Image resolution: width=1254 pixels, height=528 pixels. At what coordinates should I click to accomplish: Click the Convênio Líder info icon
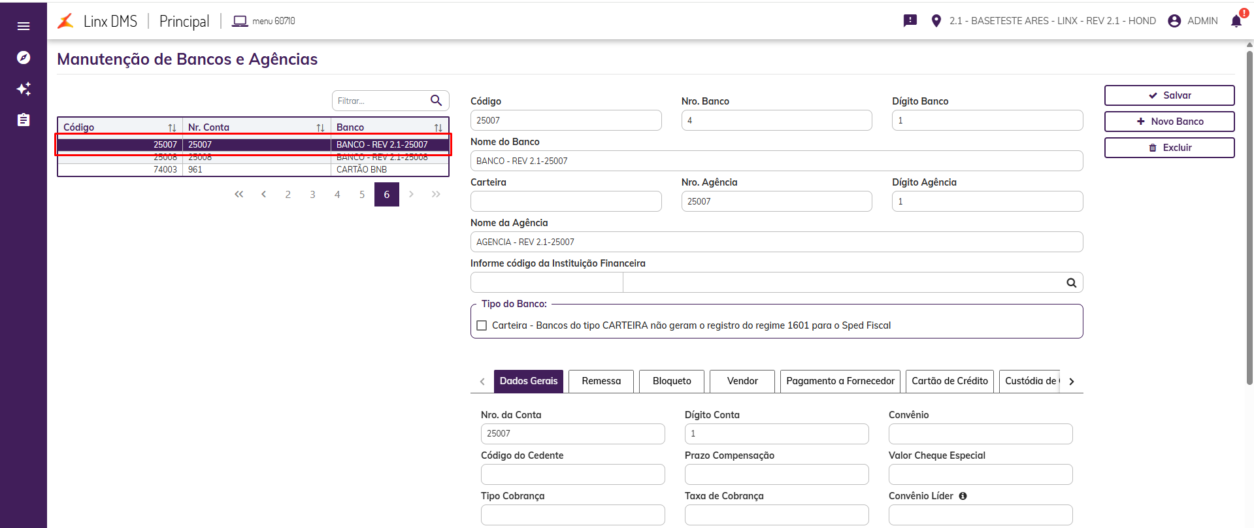pyautogui.click(x=963, y=496)
